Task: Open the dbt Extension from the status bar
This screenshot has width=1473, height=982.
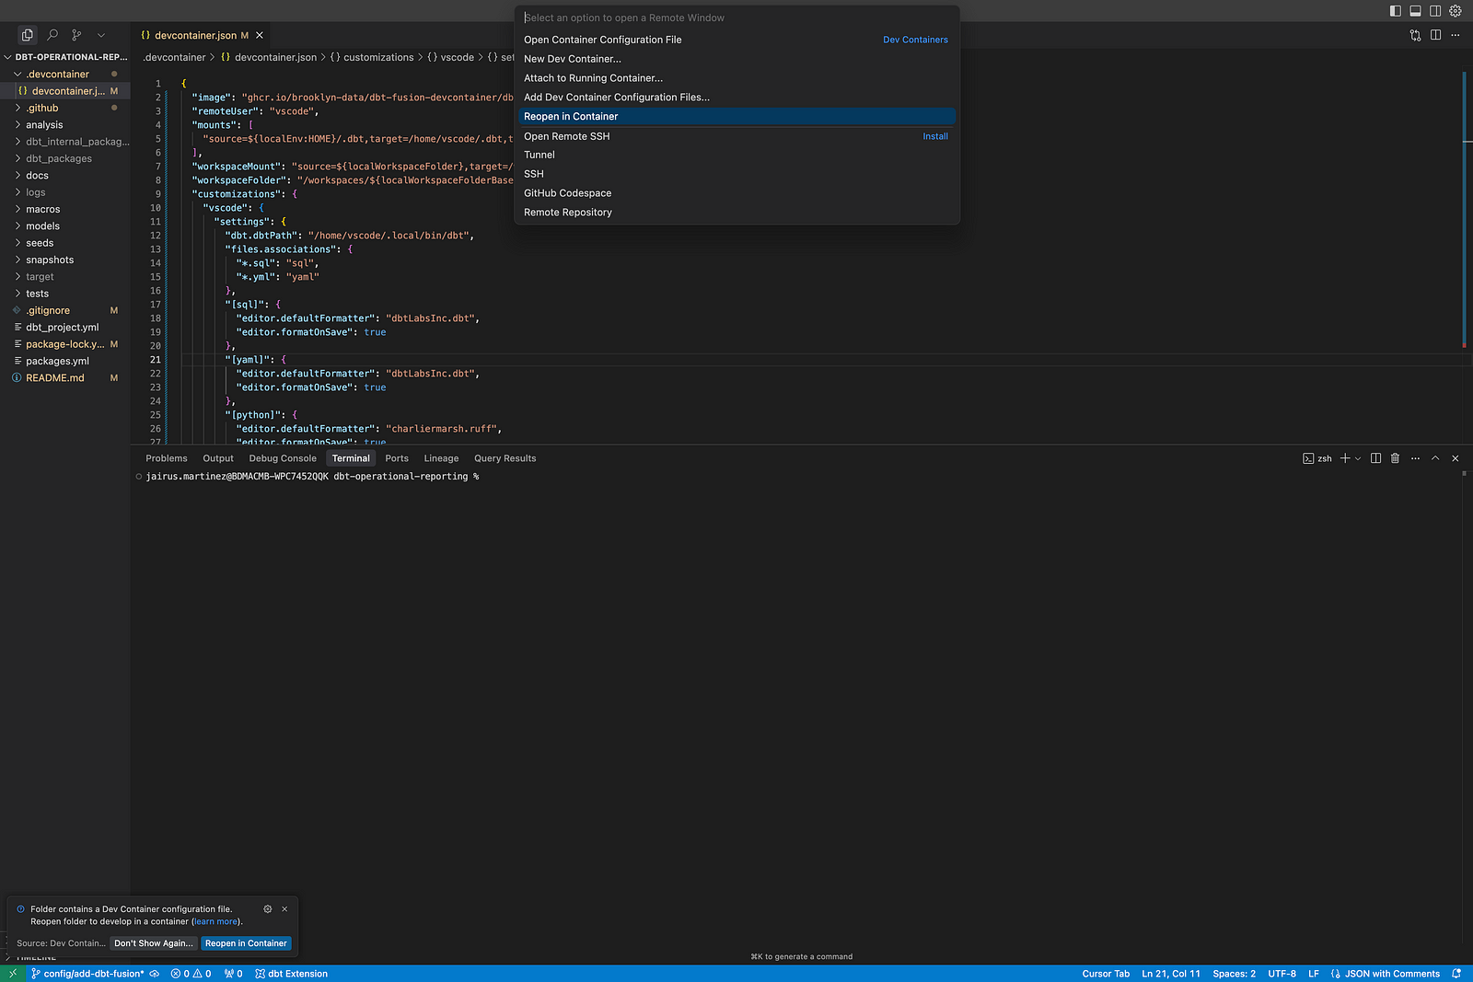Action: [x=291, y=973]
